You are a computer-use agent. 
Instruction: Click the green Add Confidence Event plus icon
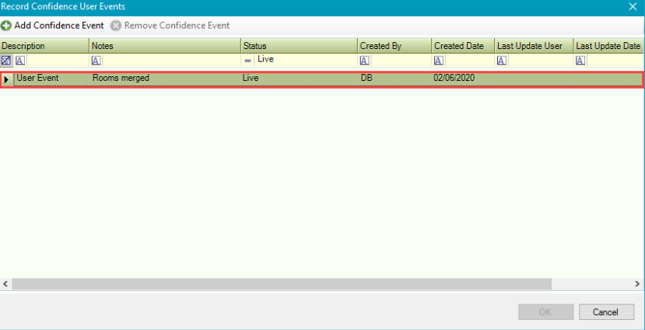coord(6,26)
